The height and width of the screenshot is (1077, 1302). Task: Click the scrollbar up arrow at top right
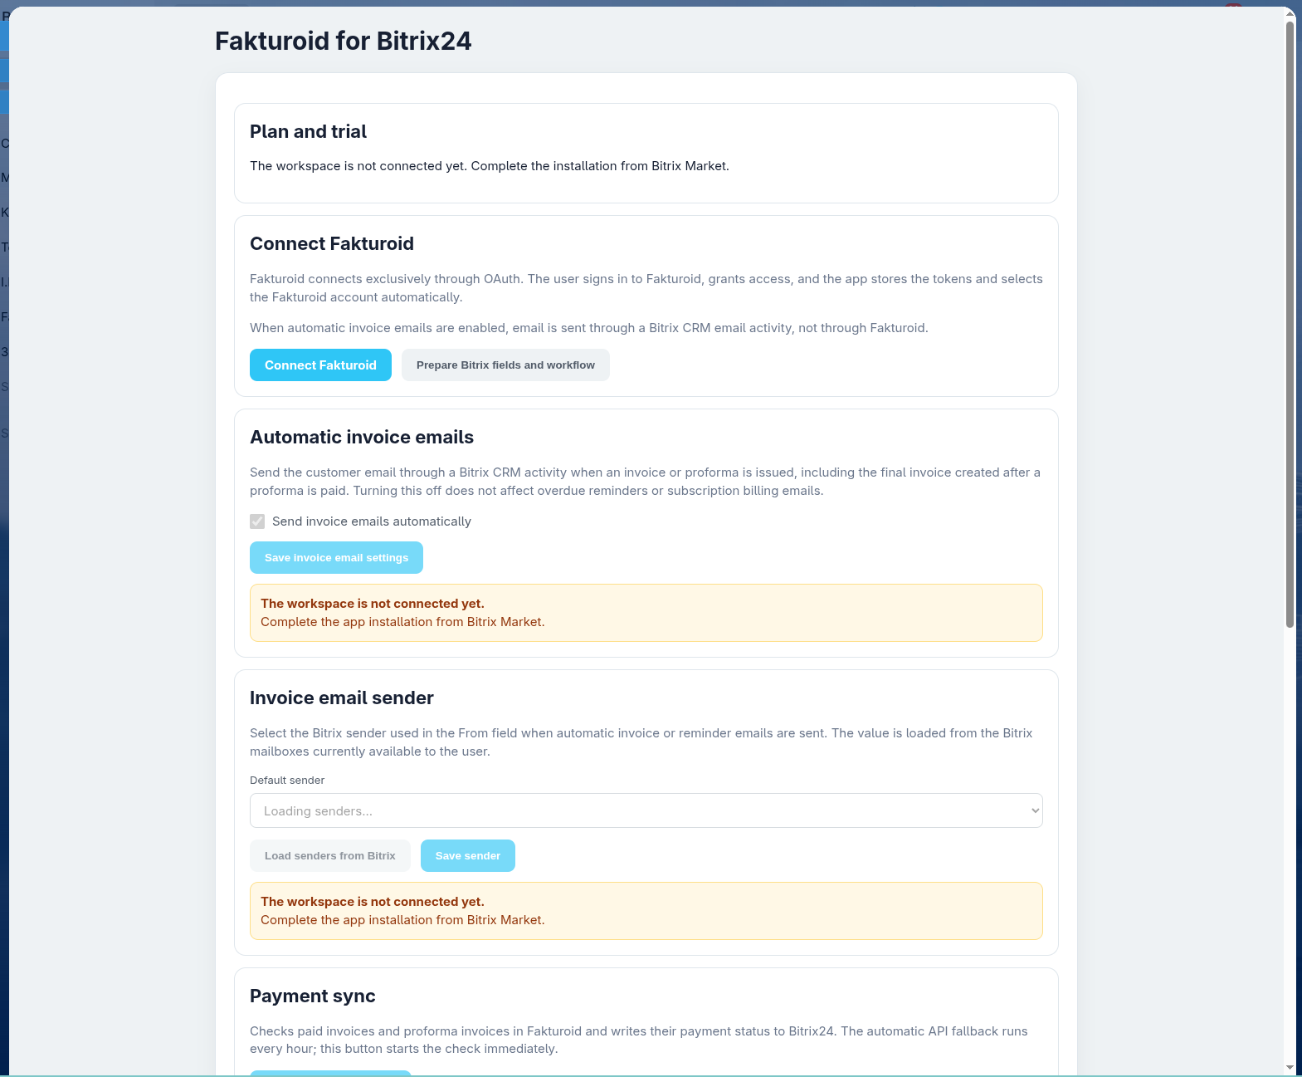(x=1290, y=14)
